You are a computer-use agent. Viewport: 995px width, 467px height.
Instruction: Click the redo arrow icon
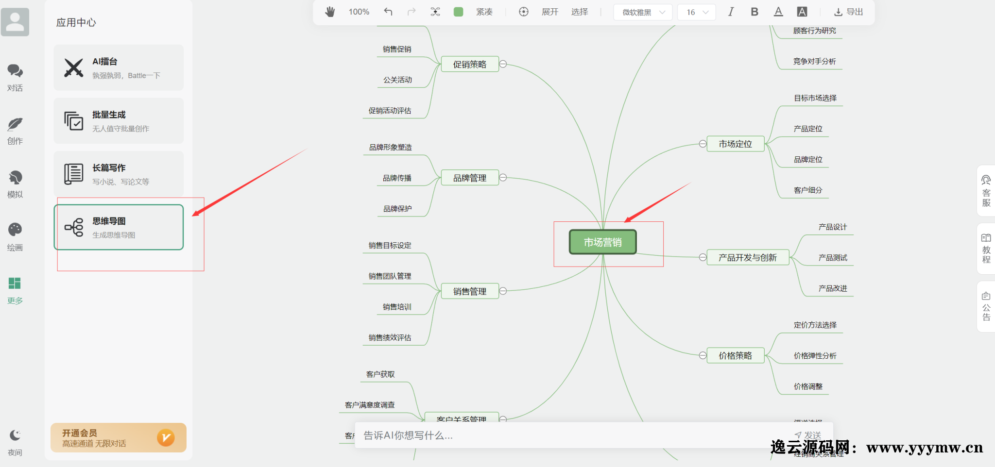pos(412,12)
